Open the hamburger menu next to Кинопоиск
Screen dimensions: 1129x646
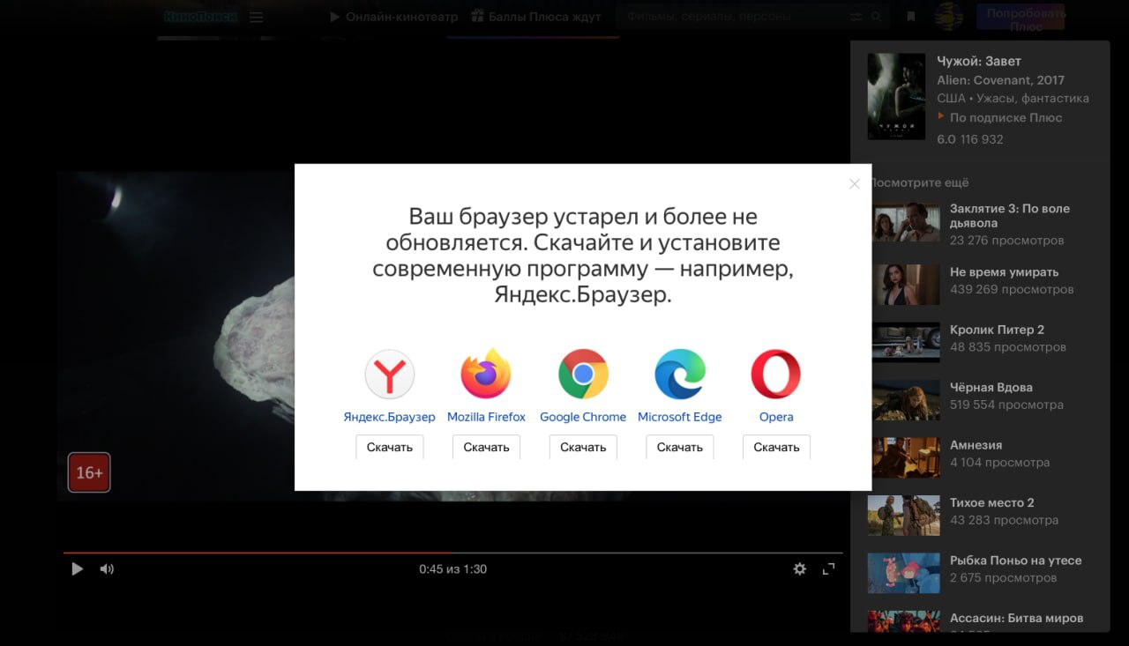coord(256,17)
